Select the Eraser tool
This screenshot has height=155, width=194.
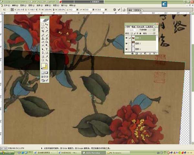(43, 42)
